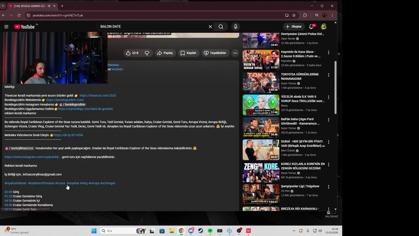Run search with the magnifier button
The image size is (419, 236).
point(221,27)
